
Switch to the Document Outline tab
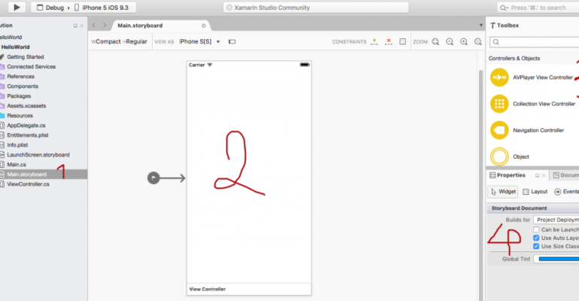coord(565,175)
